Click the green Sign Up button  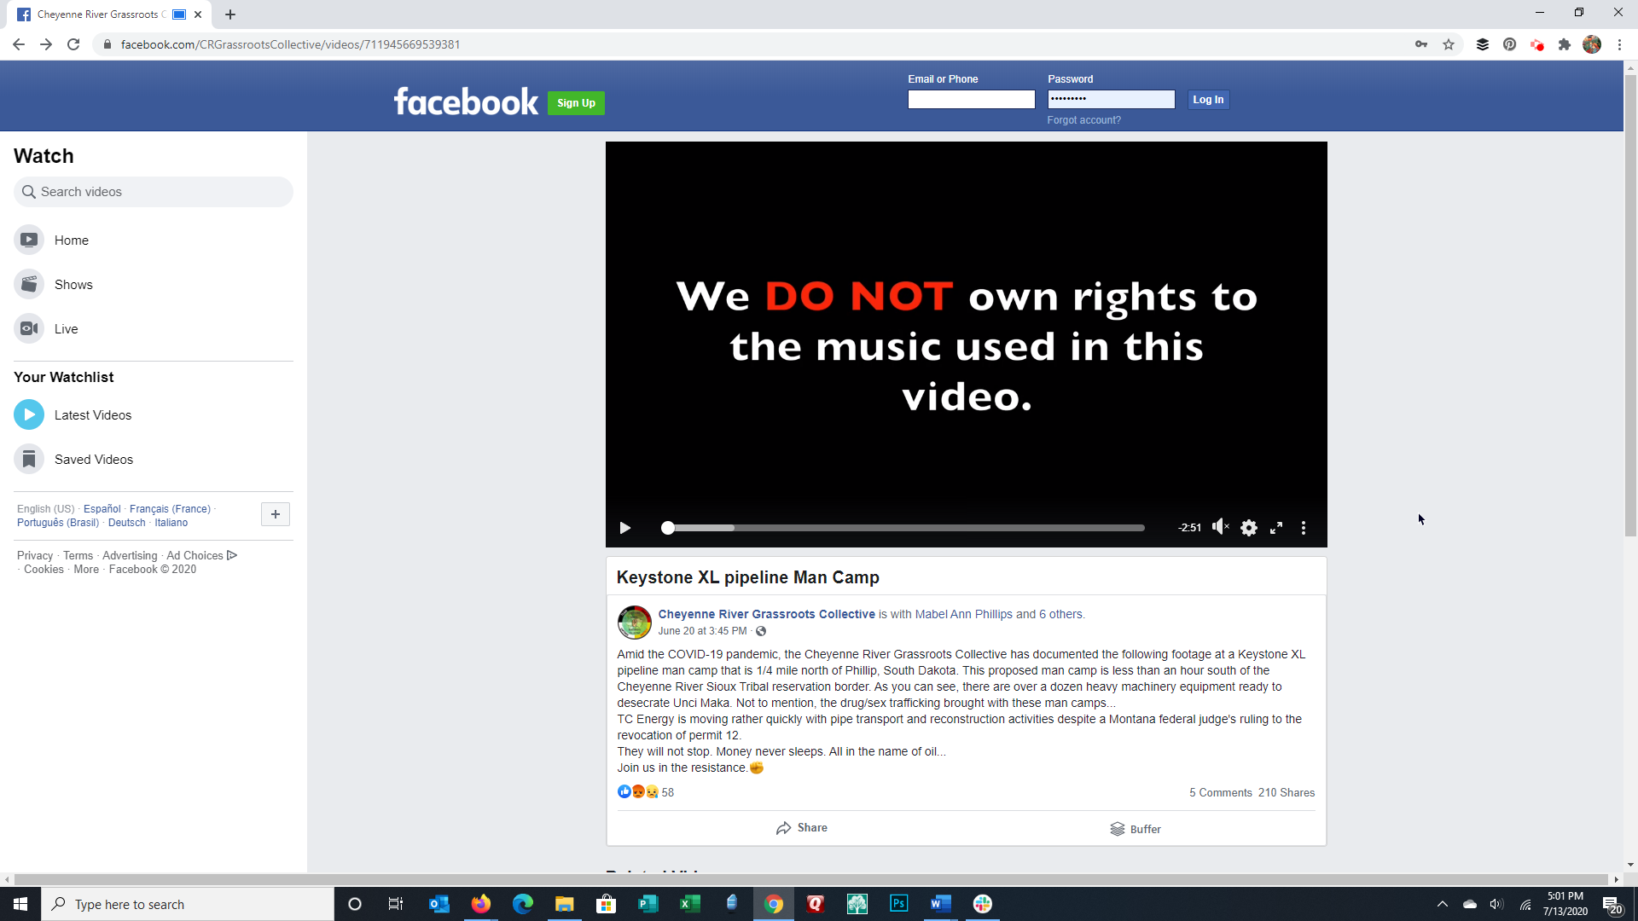(x=576, y=103)
